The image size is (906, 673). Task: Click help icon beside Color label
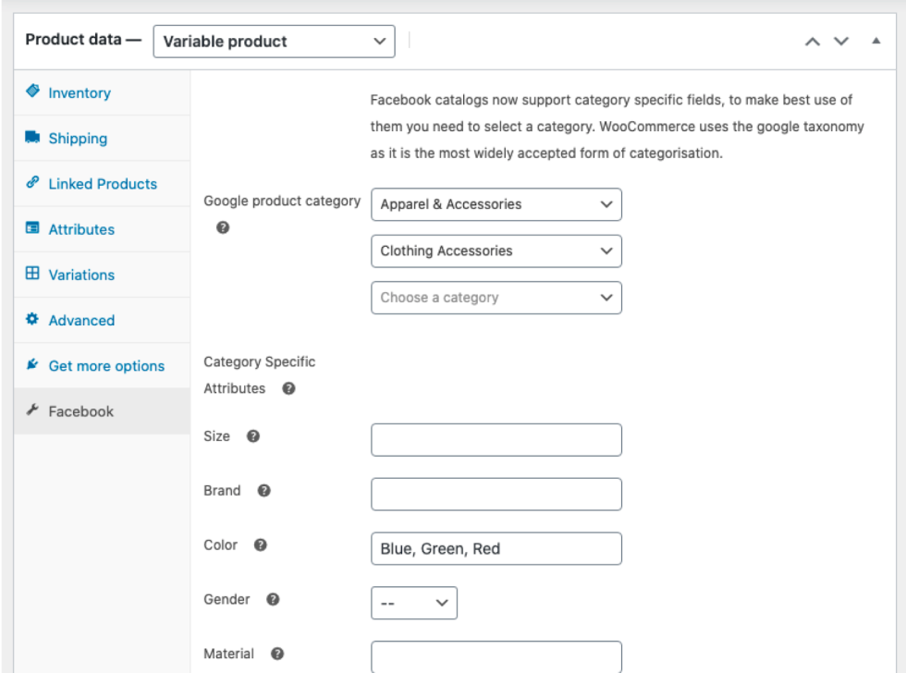coord(261,545)
